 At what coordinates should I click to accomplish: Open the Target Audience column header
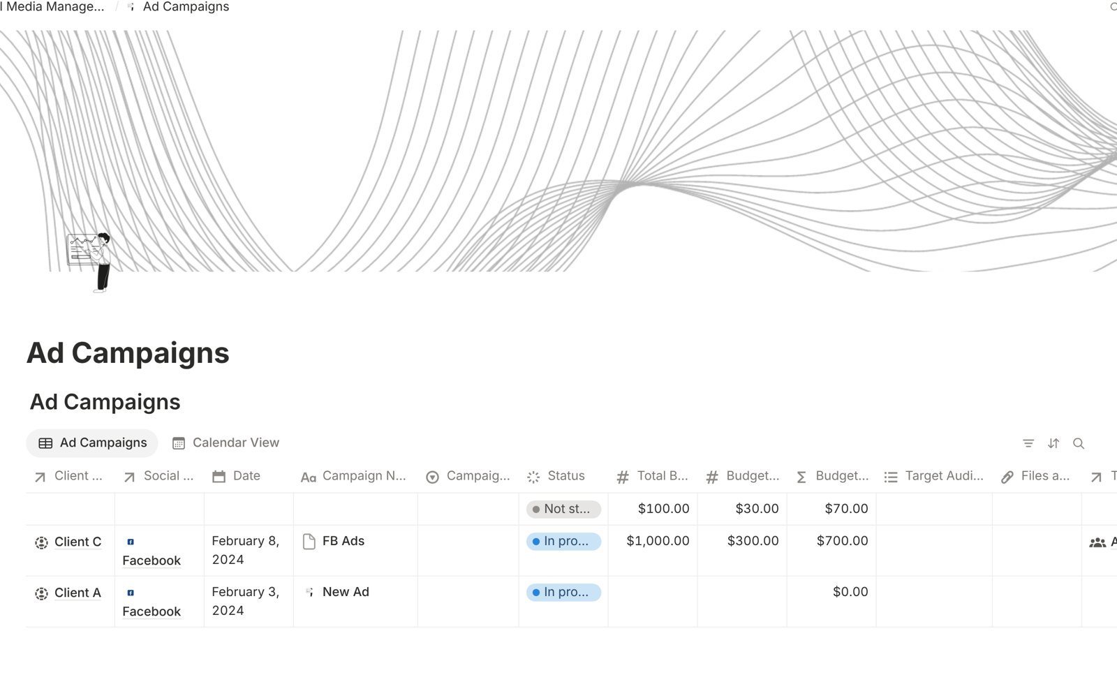934,476
